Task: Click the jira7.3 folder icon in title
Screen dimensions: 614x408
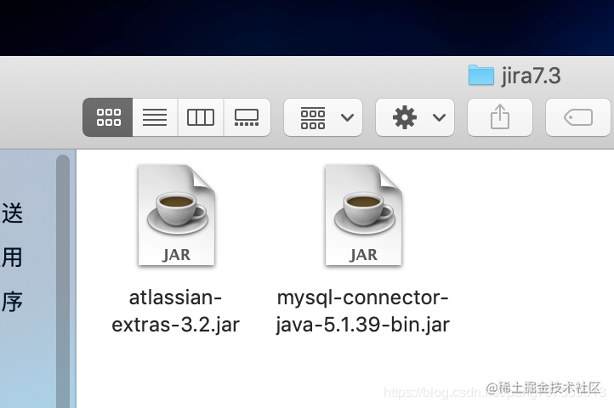Action: 481,75
